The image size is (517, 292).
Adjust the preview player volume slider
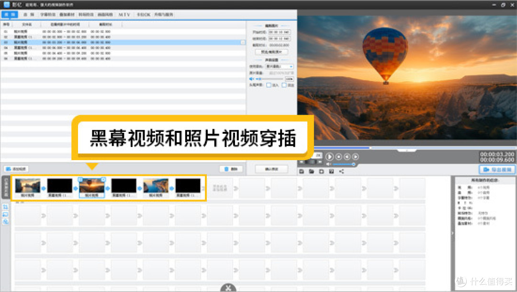coord(343,164)
